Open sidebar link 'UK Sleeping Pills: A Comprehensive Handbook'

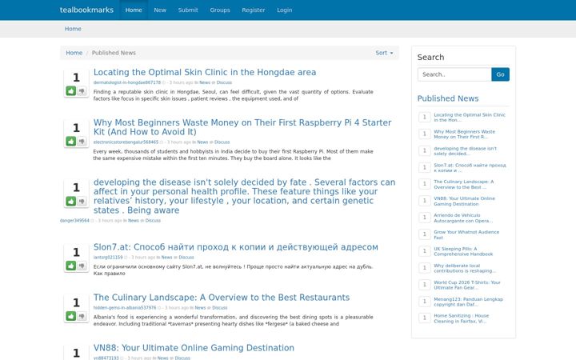click(463, 252)
